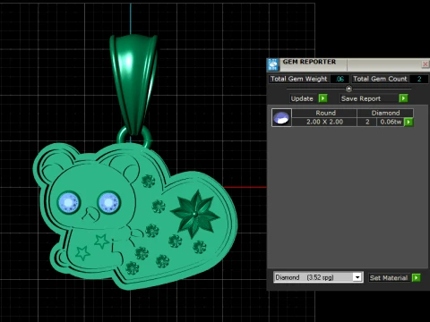430x322 pixels.
Task: Click the green Save Report arrow button
Action: pyautogui.click(x=403, y=98)
